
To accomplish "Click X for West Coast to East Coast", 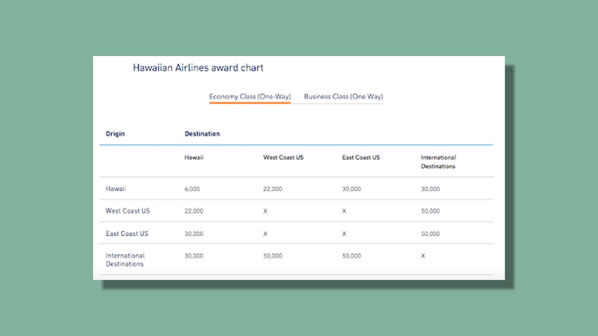I will [x=344, y=211].
